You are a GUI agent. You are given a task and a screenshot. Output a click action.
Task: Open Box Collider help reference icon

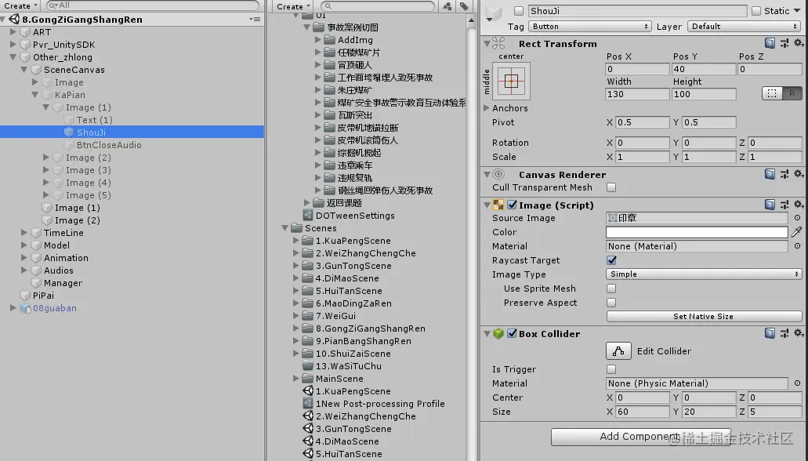[770, 334]
